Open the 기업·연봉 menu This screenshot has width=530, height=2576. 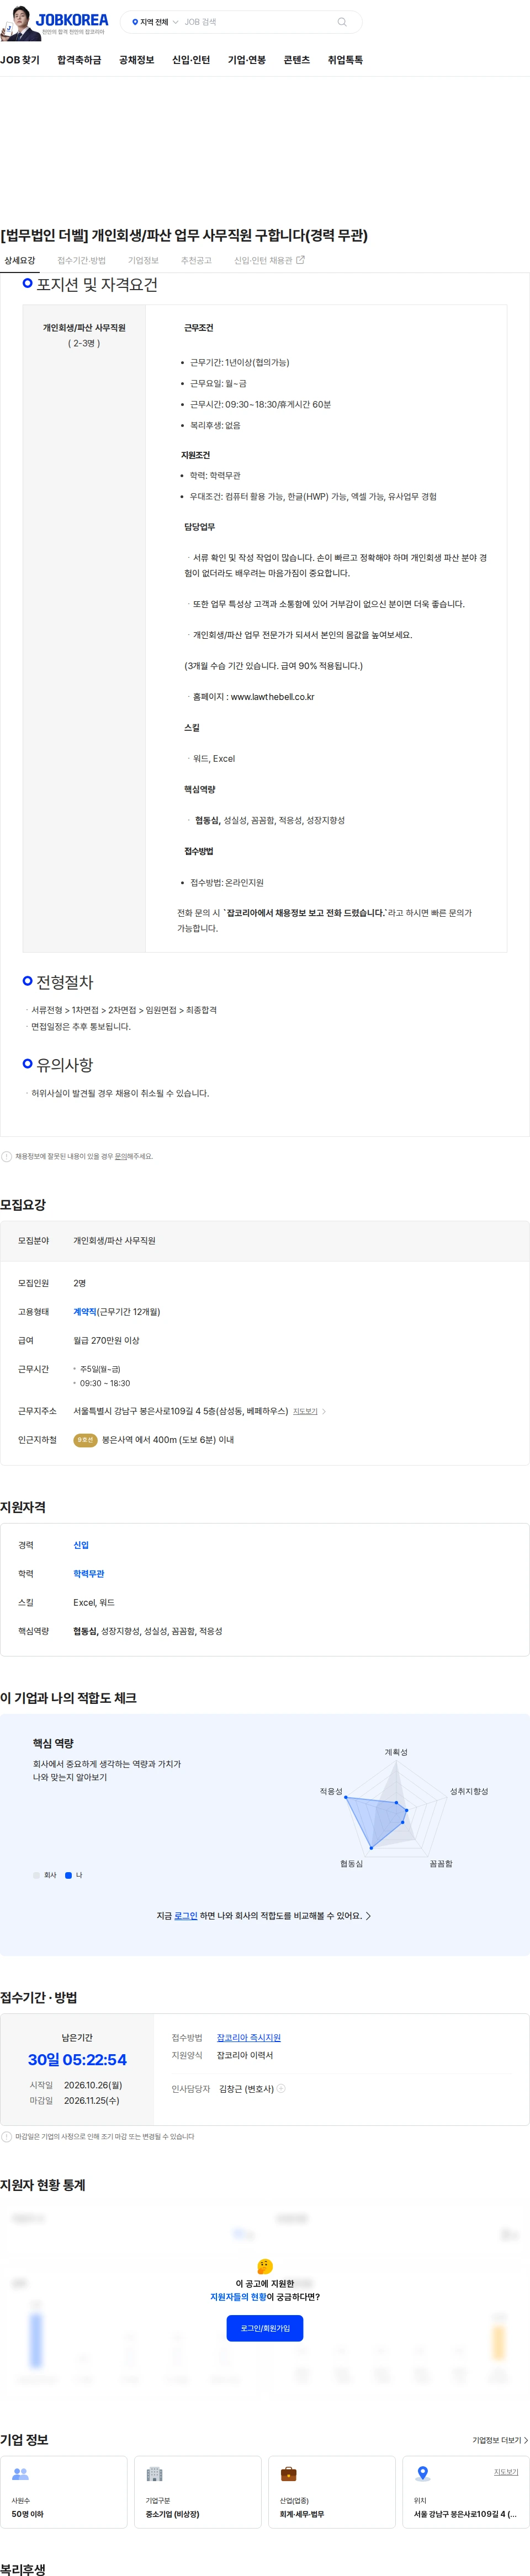(247, 60)
